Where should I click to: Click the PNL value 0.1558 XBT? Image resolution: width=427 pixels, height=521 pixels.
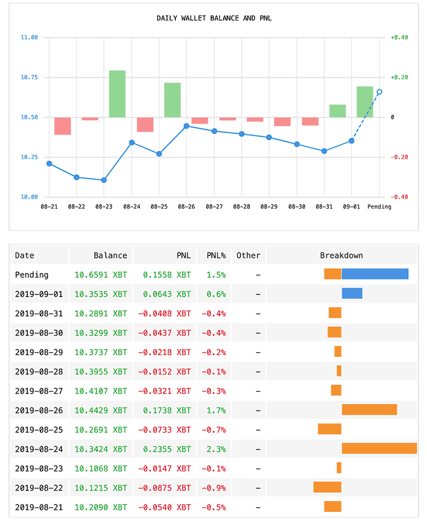(167, 275)
